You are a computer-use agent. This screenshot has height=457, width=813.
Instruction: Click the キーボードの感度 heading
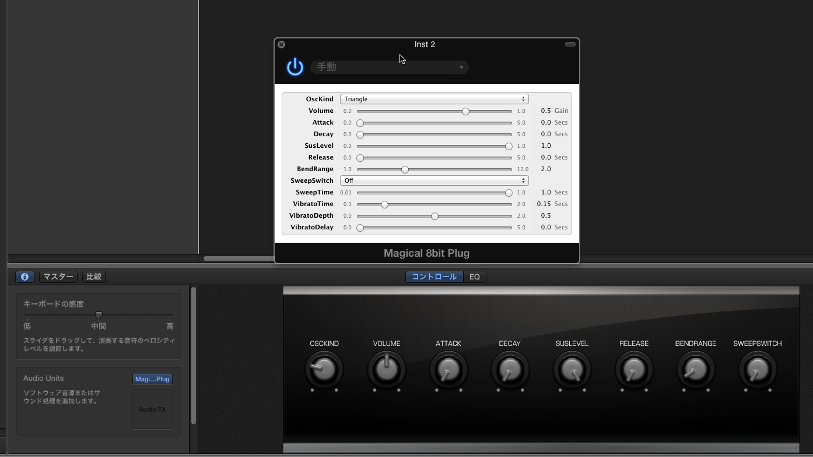point(54,304)
